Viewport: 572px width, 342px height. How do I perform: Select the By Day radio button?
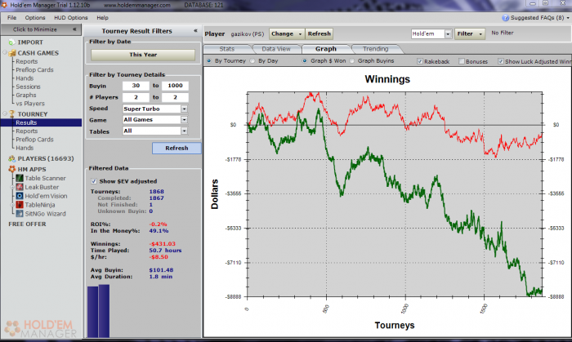(x=252, y=61)
